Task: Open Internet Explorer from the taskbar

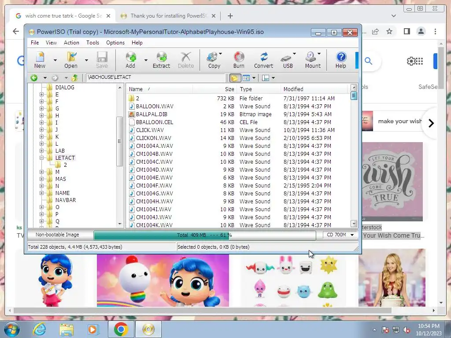Action: [x=39, y=329]
